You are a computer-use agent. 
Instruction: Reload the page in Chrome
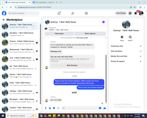(x=11, y=7)
